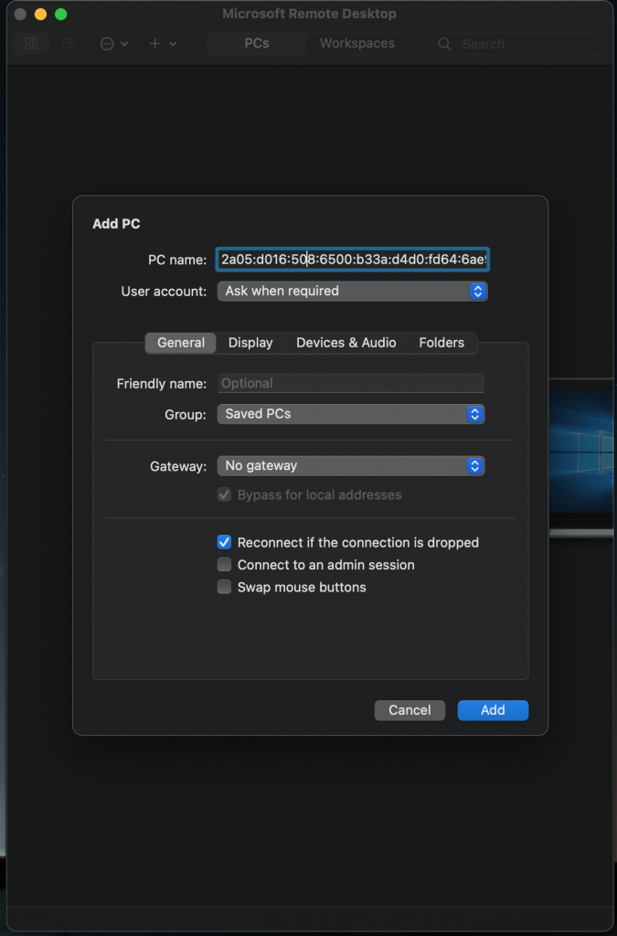This screenshot has width=617, height=936.
Task: Enable Swap mouse buttons checkbox
Action: 224,587
